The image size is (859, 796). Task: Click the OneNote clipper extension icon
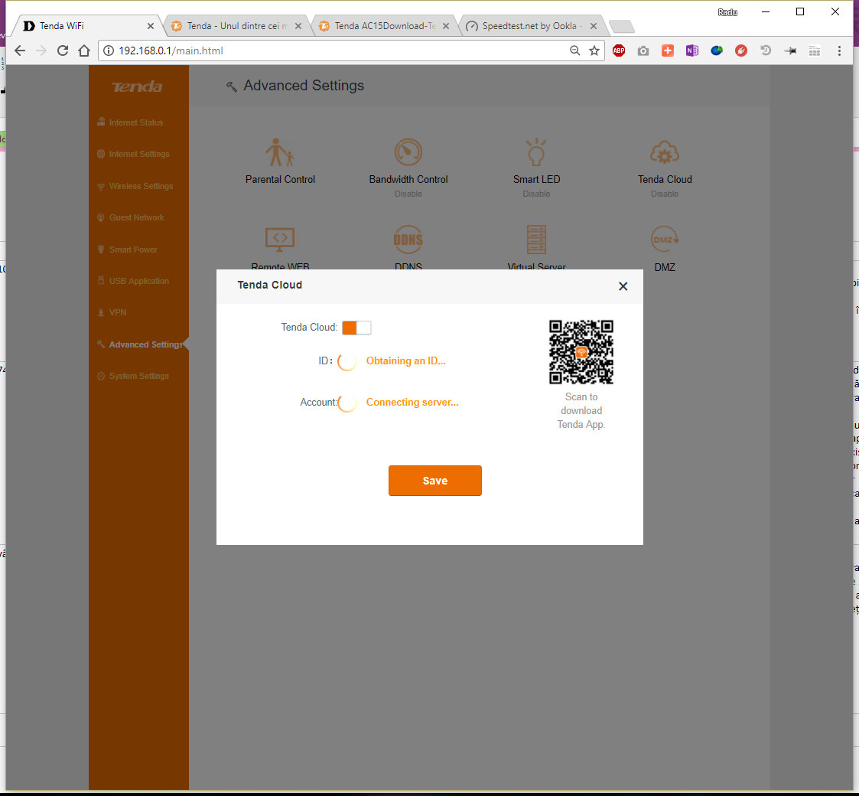coord(692,51)
